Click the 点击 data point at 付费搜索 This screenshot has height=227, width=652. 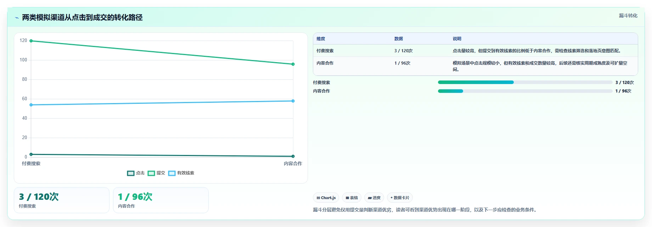pyautogui.click(x=31, y=154)
